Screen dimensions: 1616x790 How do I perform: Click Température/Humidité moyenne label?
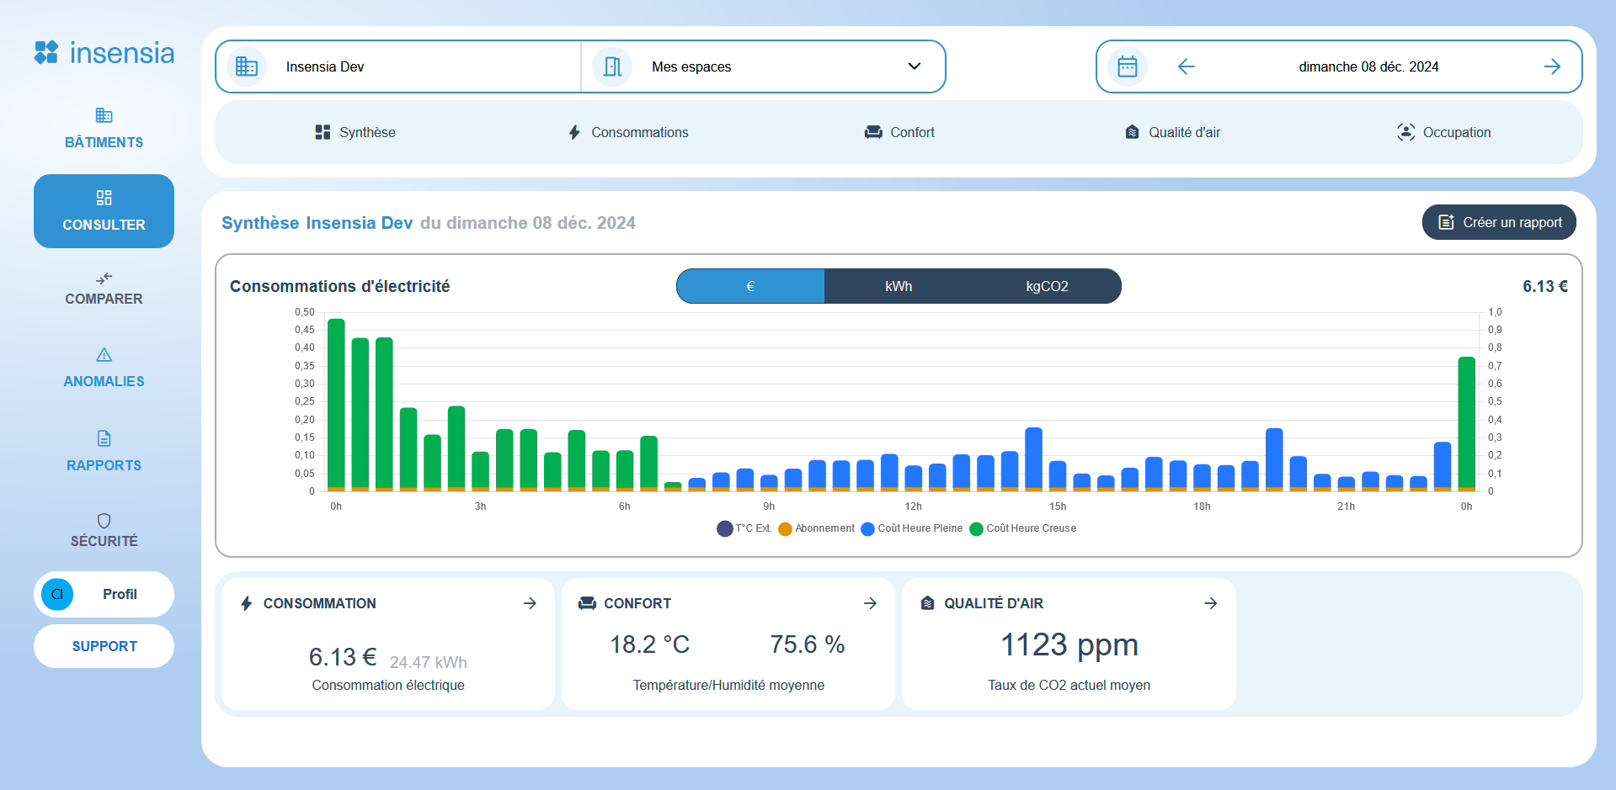pos(728,685)
